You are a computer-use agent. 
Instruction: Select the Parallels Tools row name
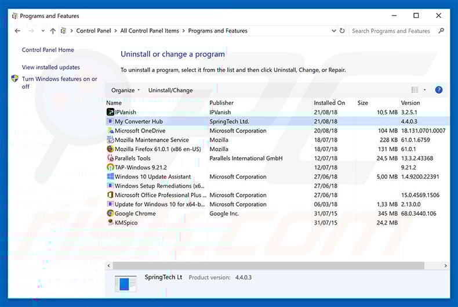click(133, 158)
